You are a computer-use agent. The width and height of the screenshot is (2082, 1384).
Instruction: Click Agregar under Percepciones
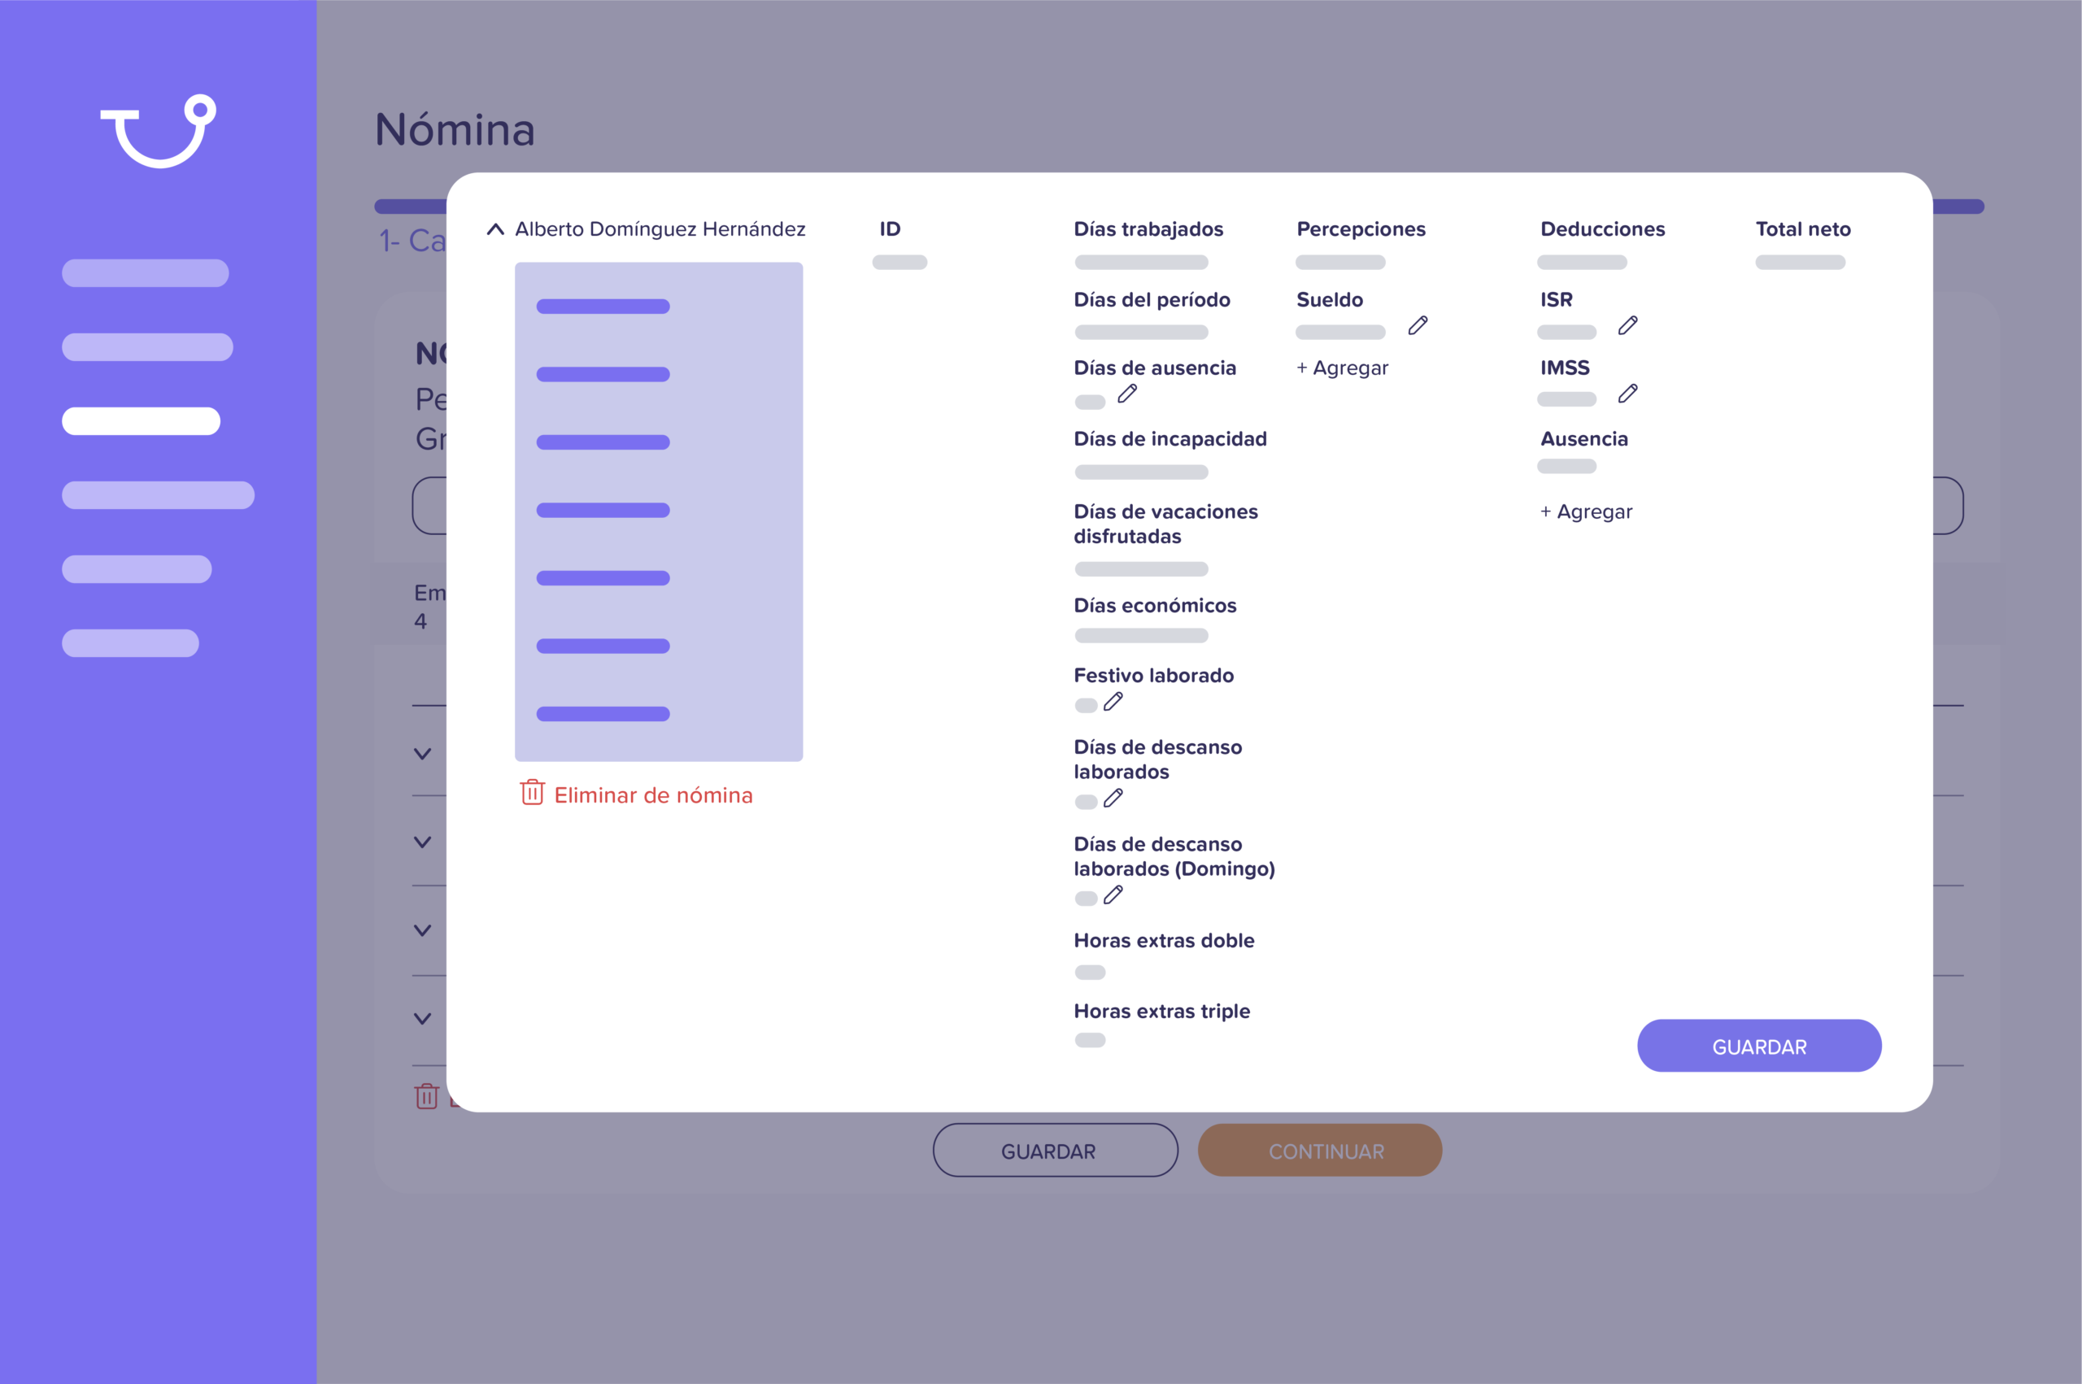click(x=1342, y=368)
